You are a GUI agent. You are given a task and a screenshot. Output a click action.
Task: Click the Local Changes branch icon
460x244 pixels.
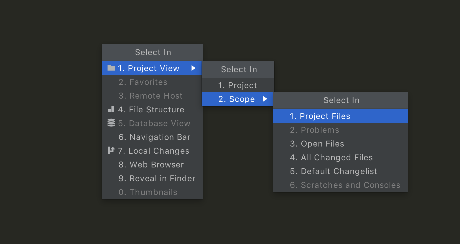pos(111,150)
